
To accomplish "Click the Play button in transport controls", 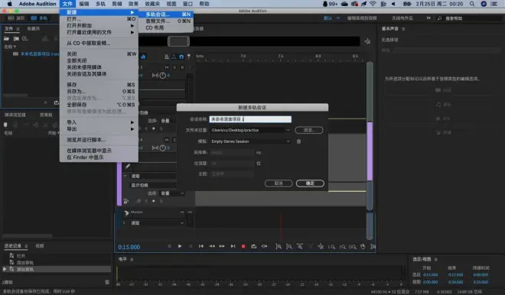I will (x=180, y=246).
